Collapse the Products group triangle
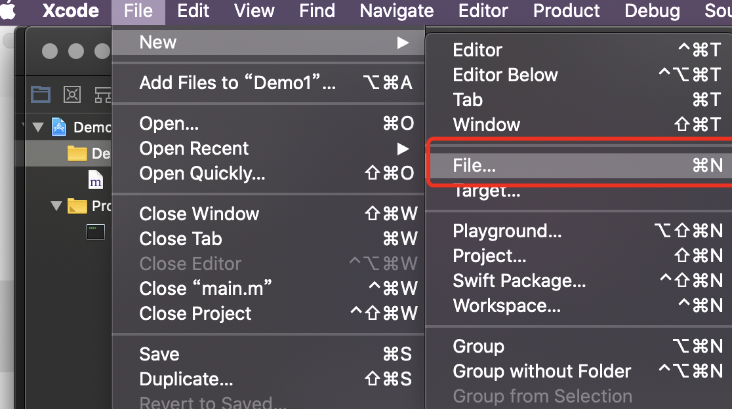The image size is (732, 409). (56, 206)
